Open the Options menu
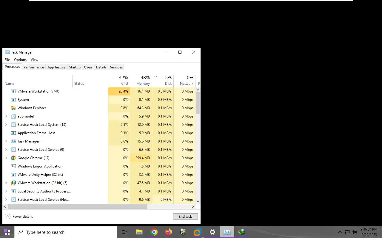The height and width of the screenshot is (238, 382). pyautogui.click(x=20, y=60)
